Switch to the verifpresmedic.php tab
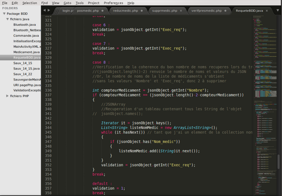Viewport: 282px width, 196px height. tap(207, 10)
